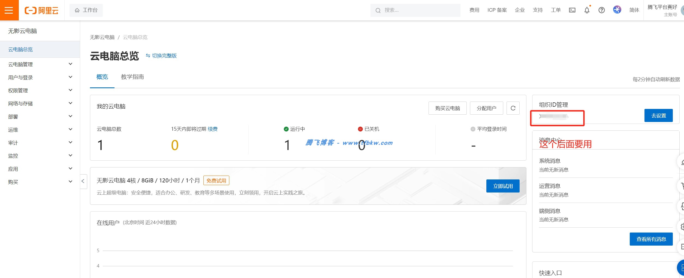684x278 pixels.
Task: Click the home icon in 工作台
Action: point(77,10)
